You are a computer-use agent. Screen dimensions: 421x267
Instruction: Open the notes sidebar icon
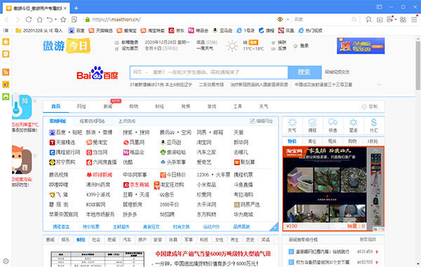tap(6, 54)
